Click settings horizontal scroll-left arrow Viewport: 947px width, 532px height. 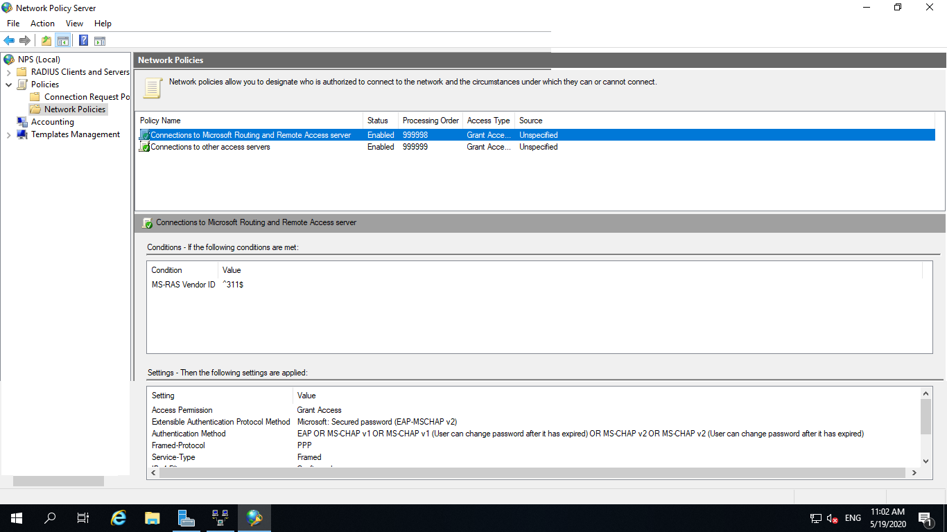[153, 472]
